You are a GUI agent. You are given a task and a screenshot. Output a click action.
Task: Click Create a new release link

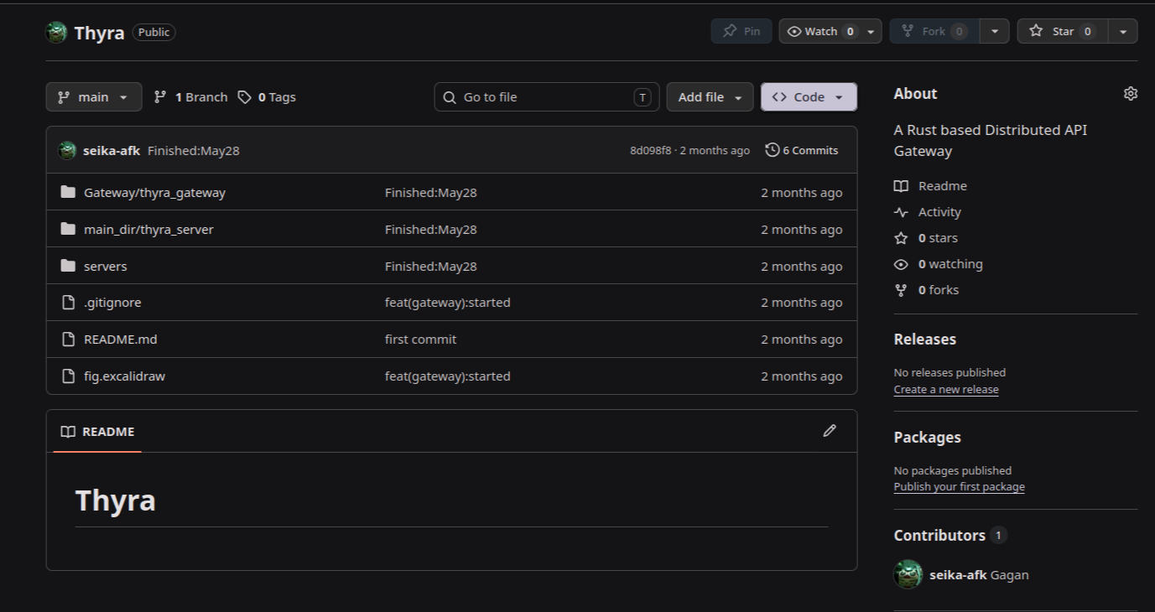point(946,389)
